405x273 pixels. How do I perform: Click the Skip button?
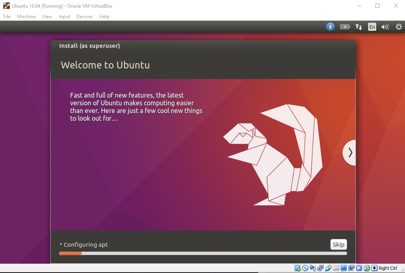(339, 244)
